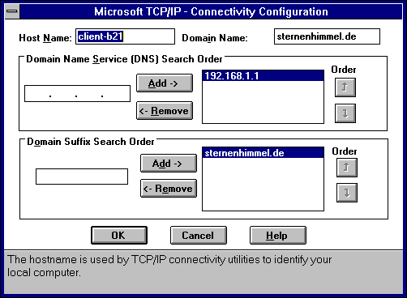Click the DNS IP address entry field
The image size is (407, 298).
[x=77, y=94]
